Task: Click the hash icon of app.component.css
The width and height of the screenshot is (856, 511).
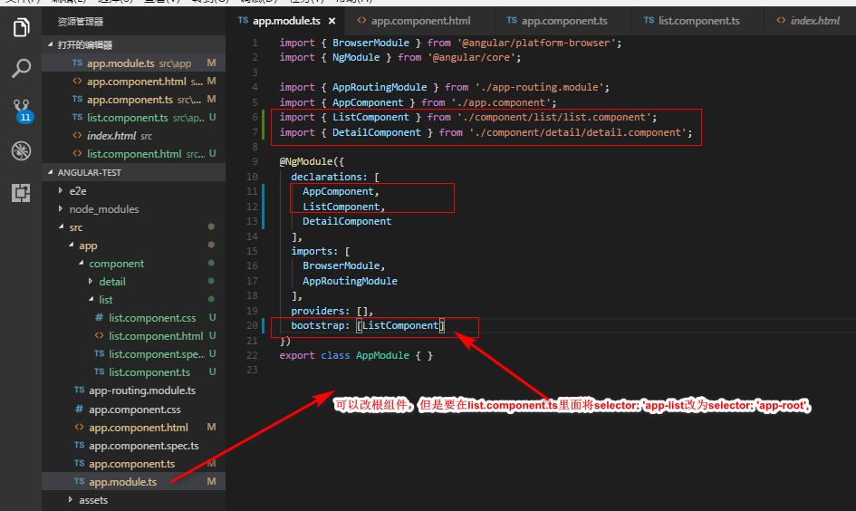Action: tap(79, 409)
